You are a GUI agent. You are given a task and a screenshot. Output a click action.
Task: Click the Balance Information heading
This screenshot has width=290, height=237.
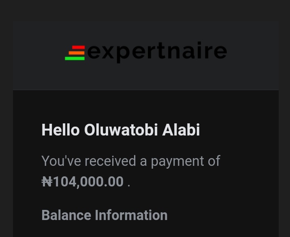pos(104,215)
